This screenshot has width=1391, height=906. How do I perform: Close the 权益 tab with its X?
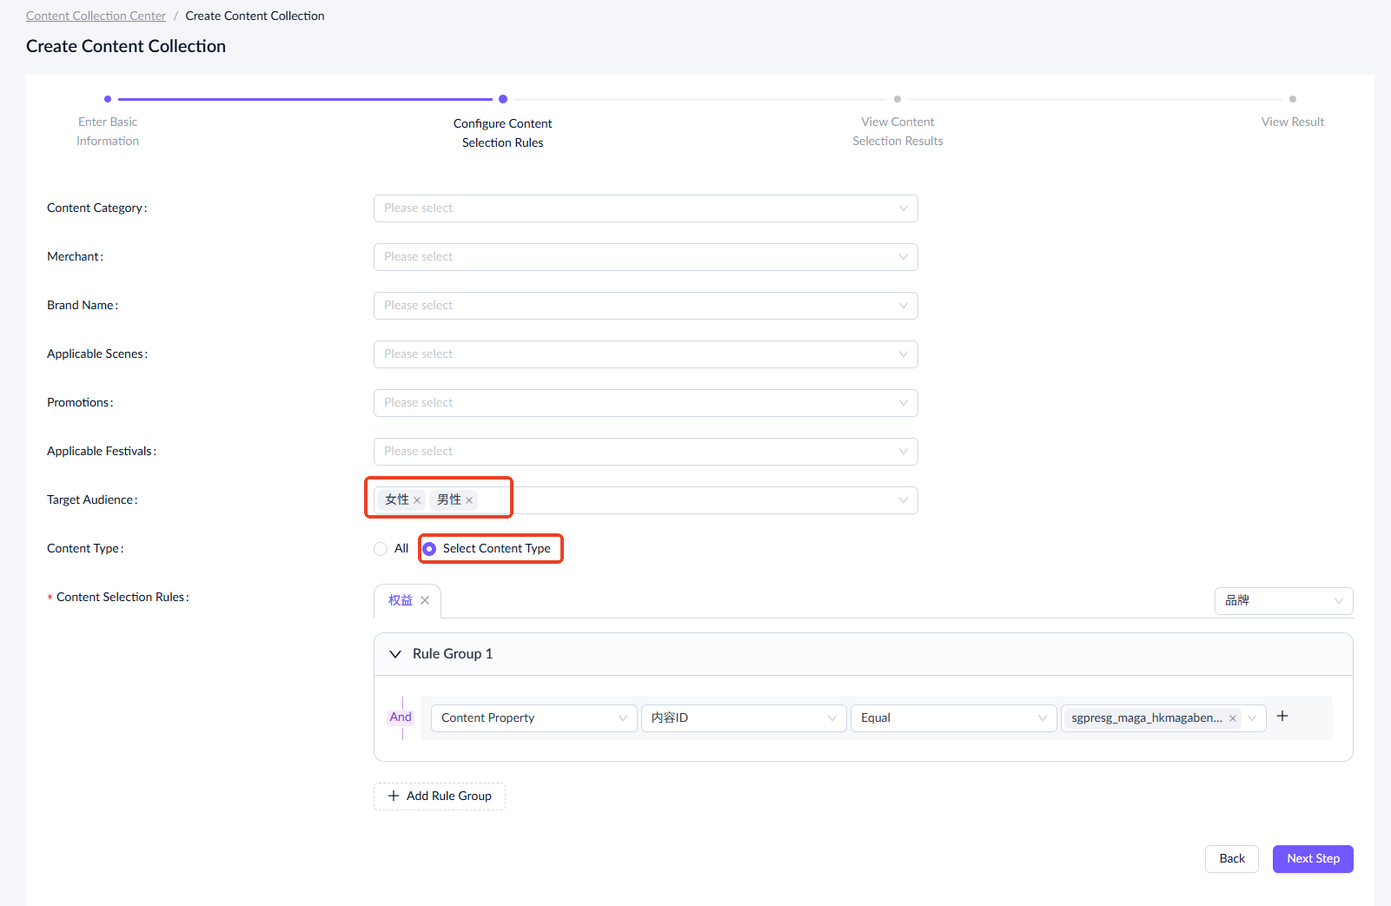point(425,600)
